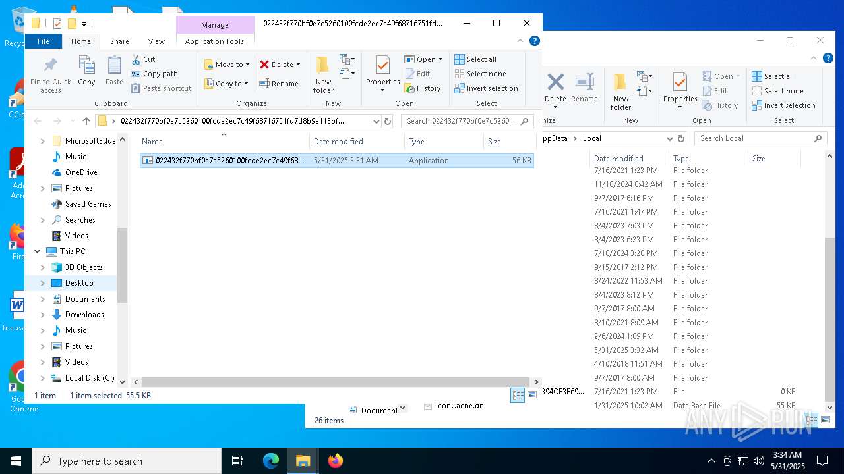Image resolution: width=844 pixels, height=474 pixels.
Task: Click New folder in back Local window
Action: pyautogui.click(x=620, y=92)
